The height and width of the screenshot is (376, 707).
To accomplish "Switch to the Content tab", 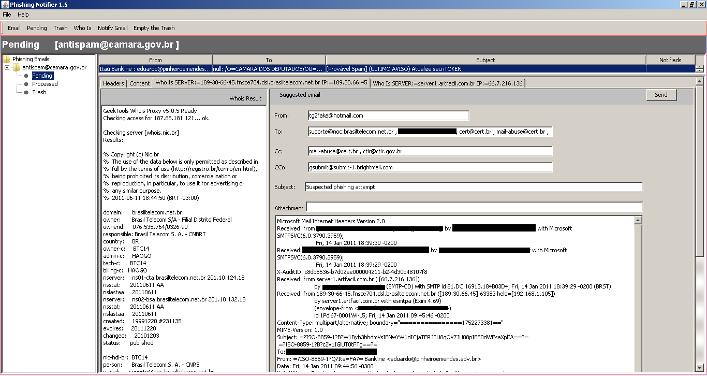I will (x=140, y=83).
